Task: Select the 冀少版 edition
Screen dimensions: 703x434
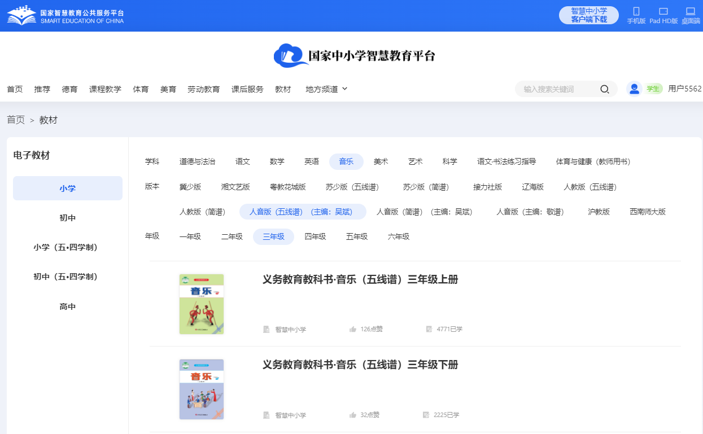Action: pos(190,187)
